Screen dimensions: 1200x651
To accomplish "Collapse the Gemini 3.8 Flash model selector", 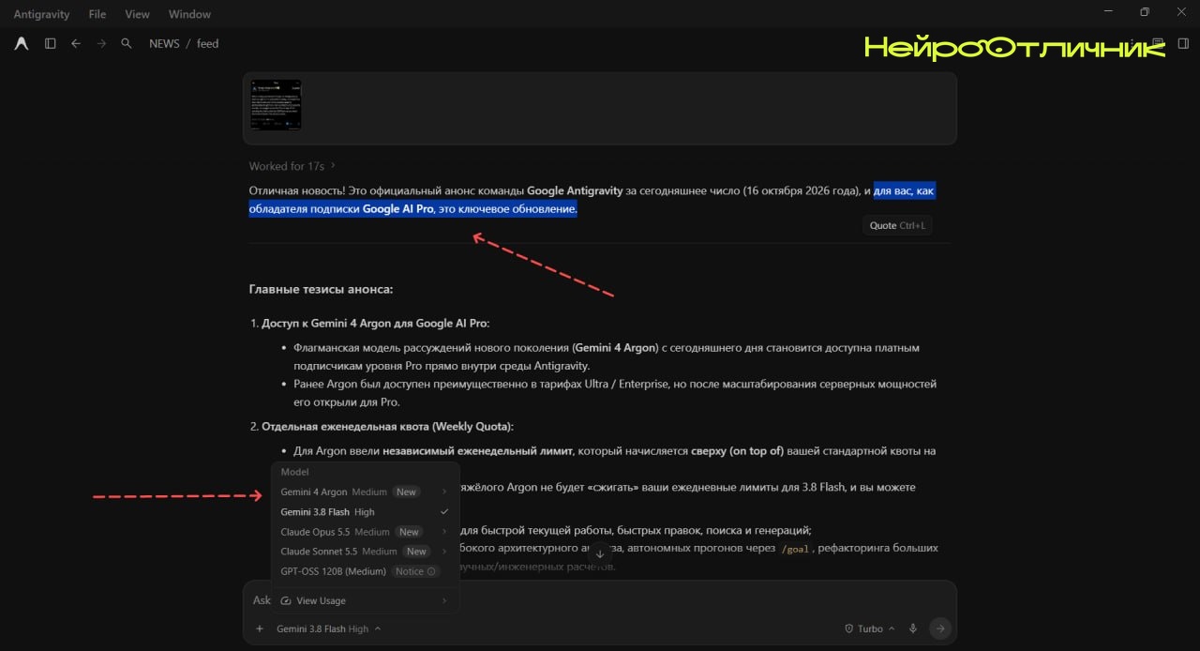I will point(329,628).
